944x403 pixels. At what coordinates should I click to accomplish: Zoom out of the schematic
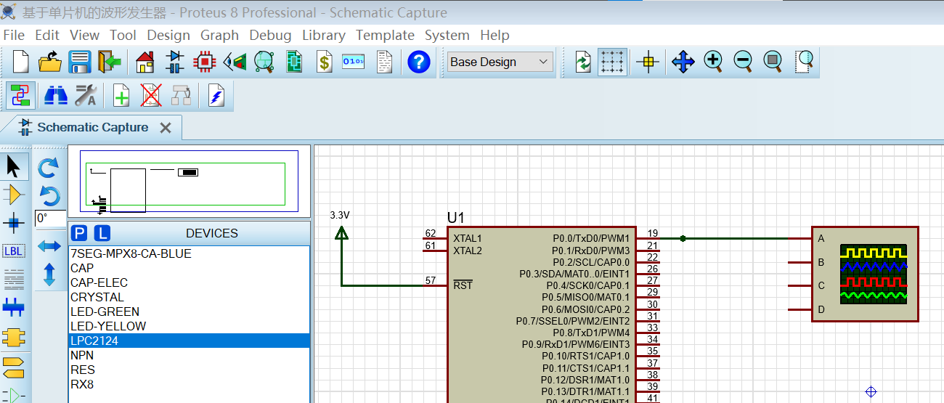pyautogui.click(x=743, y=62)
